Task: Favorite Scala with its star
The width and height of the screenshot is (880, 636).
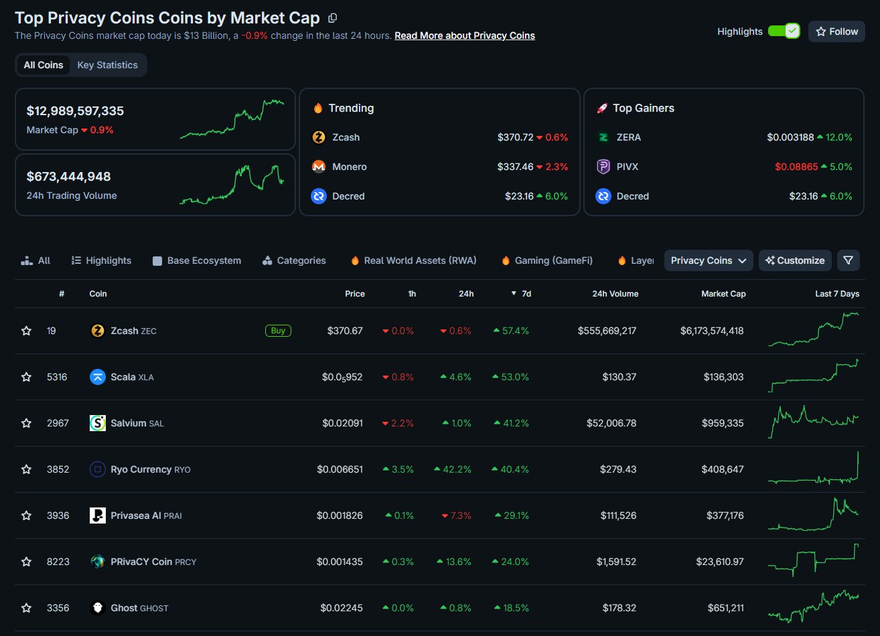Action: (x=26, y=377)
